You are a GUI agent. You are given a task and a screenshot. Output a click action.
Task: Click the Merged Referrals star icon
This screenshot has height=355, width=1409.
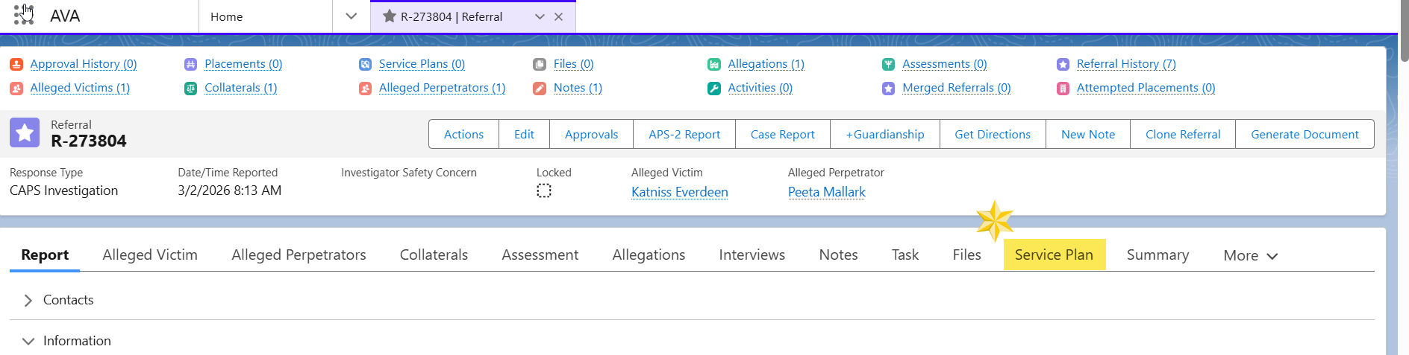click(888, 89)
